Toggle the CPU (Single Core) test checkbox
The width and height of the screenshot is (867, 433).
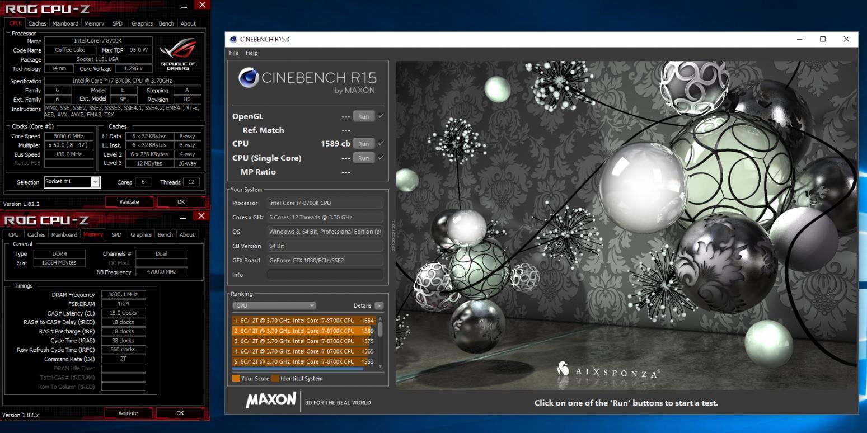point(381,158)
